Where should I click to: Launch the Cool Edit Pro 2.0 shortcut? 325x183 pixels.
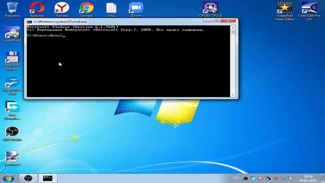point(309,11)
